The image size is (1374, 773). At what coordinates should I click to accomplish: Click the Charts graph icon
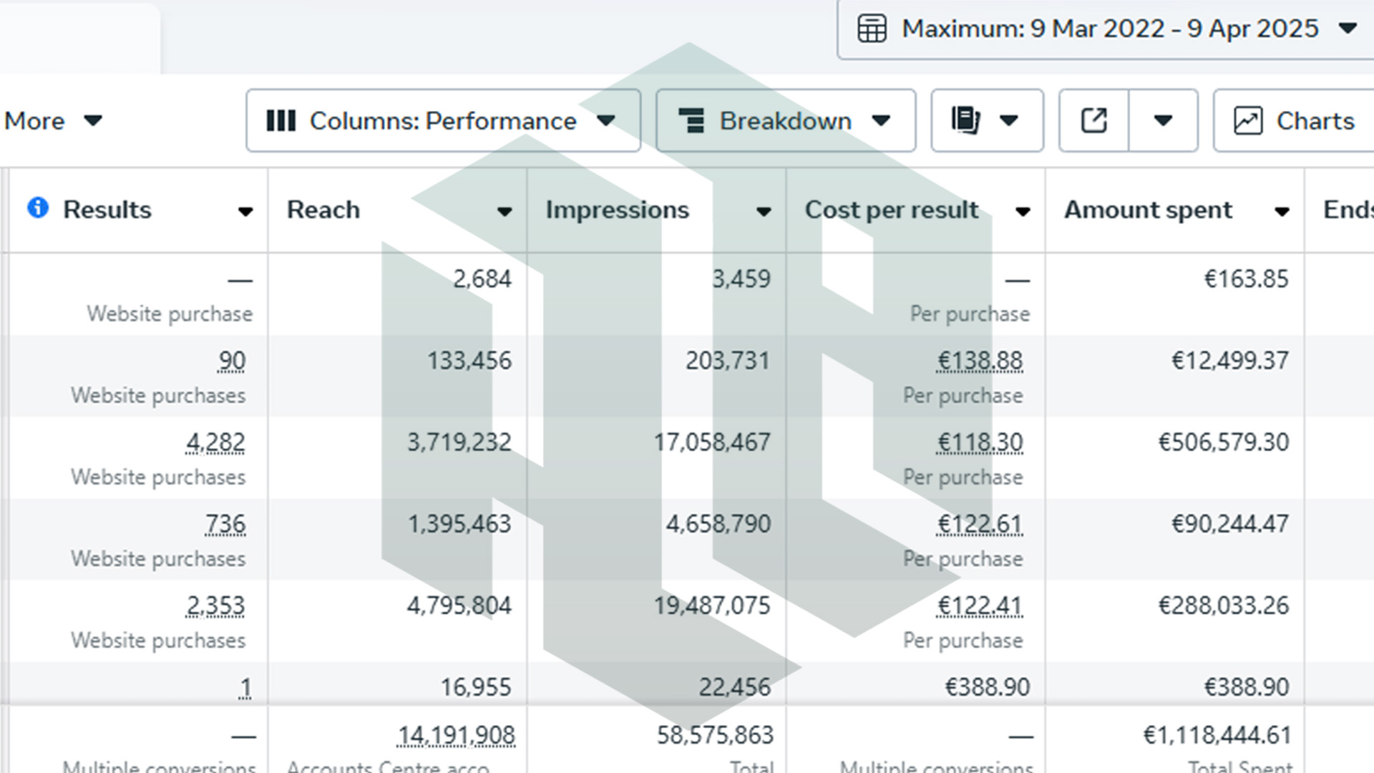click(1247, 120)
